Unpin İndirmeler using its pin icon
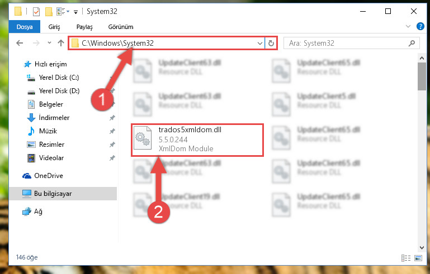 pos(112,118)
